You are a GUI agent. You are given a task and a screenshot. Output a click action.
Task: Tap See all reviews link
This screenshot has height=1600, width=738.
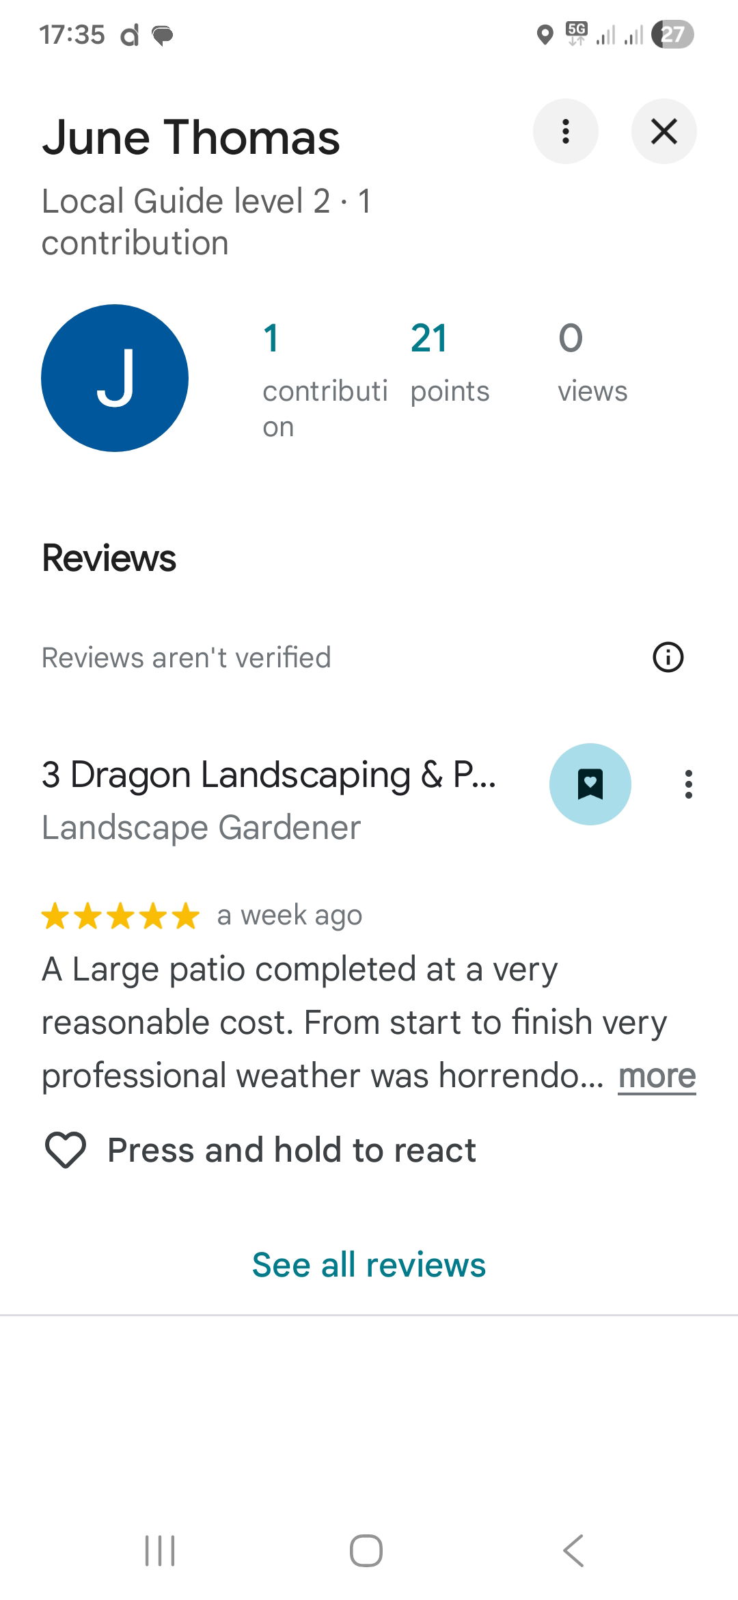tap(369, 1264)
